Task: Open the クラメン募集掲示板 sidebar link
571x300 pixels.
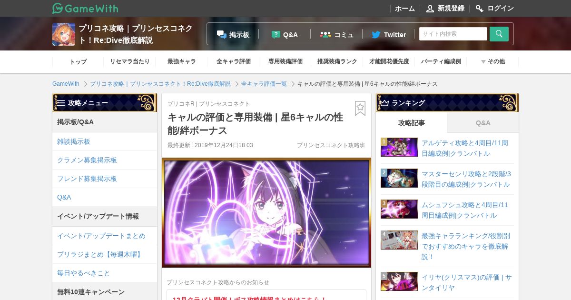Action: tap(105, 160)
